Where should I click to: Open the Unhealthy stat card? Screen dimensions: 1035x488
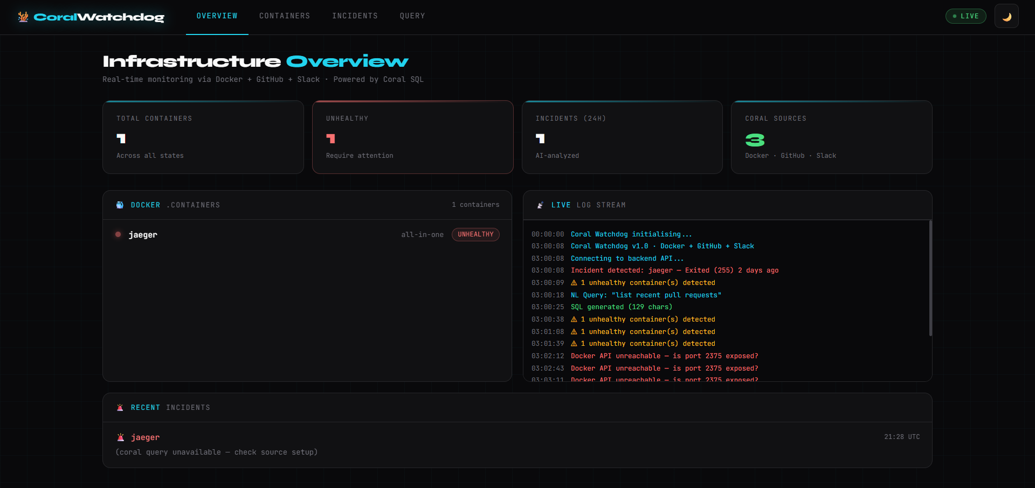[x=412, y=137]
